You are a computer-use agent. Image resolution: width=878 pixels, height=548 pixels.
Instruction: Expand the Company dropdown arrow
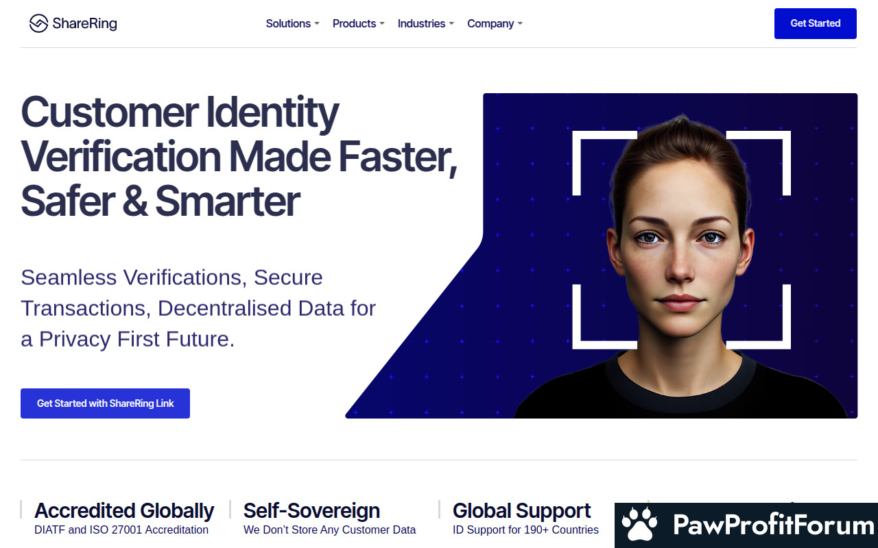coord(520,24)
